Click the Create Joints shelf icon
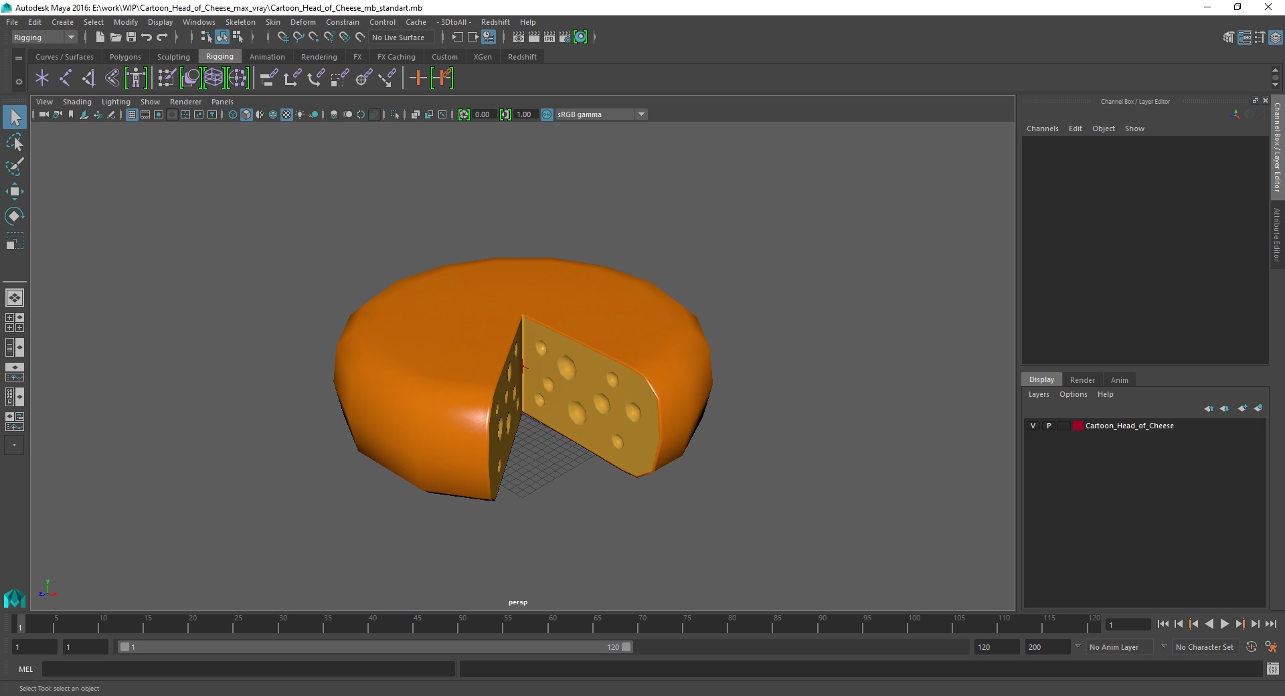This screenshot has height=696, width=1285. point(66,78)
